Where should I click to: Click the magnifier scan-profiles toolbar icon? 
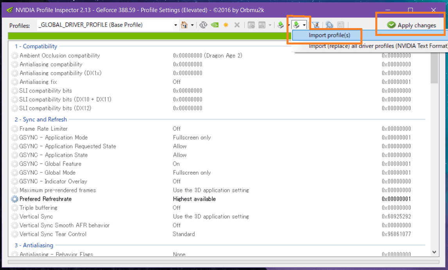tap(329, 25)
